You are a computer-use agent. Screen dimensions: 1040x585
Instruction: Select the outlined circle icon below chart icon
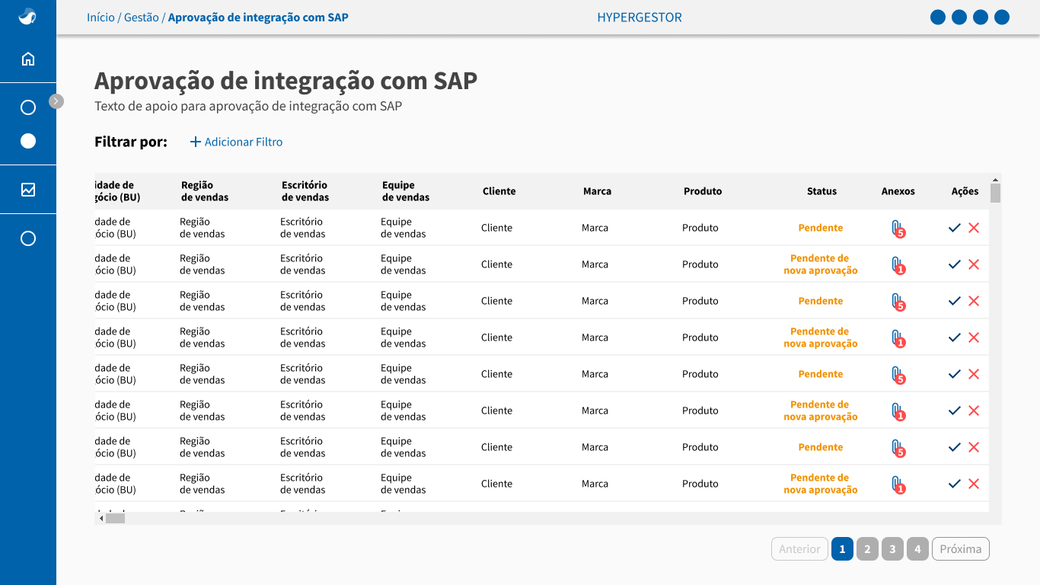tap(28, 238)
